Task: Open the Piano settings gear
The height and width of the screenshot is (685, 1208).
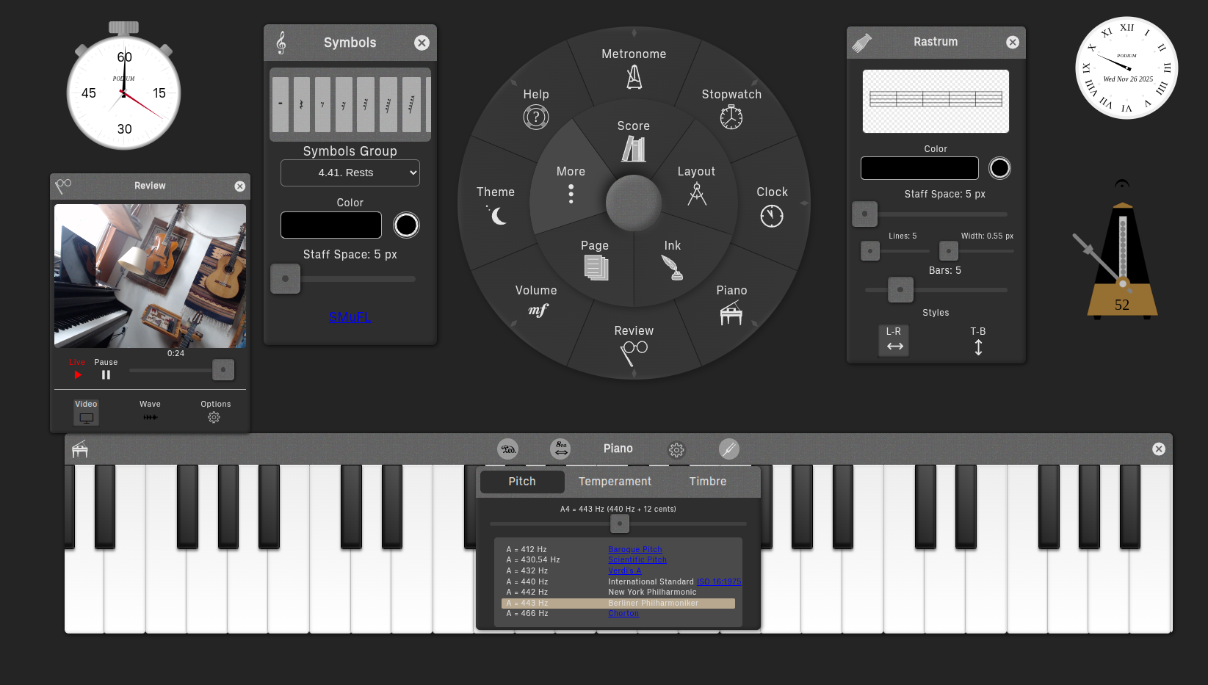Action: (676, 449)
